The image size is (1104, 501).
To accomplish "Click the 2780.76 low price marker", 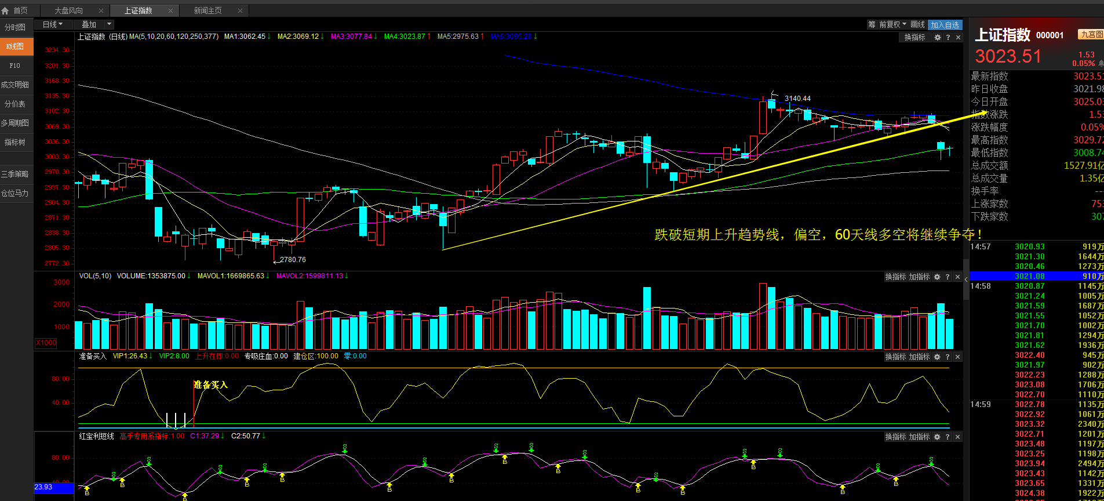I will click(x=293, y=260).
